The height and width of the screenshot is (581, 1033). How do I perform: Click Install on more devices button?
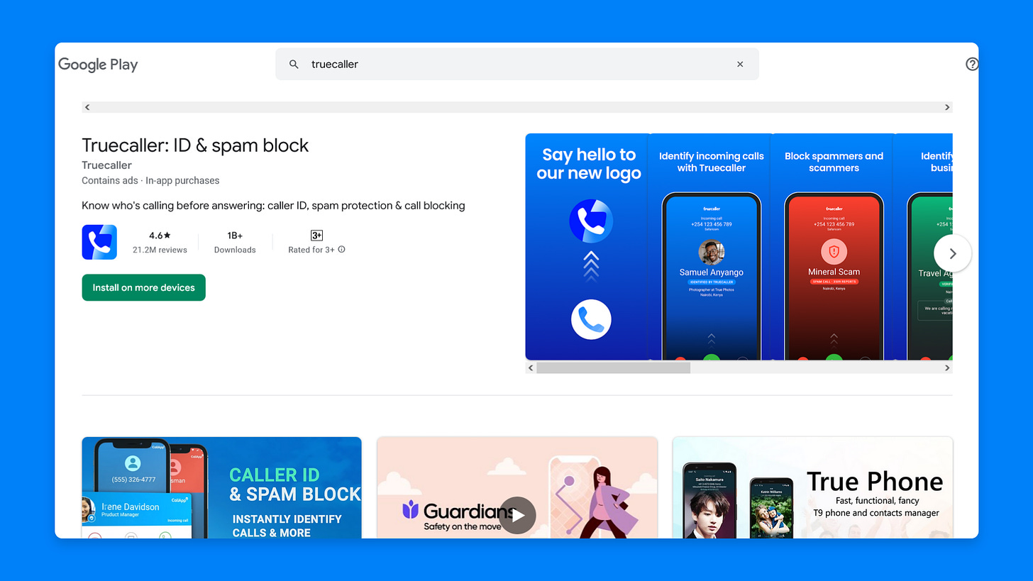pos(143,287)
